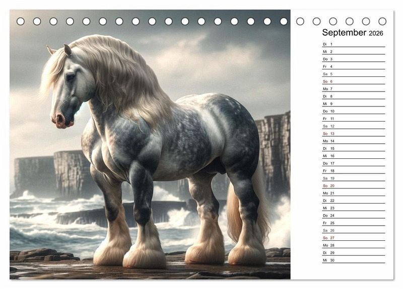403x289 pixels.
Task: Click the red So 27 entry
Action: (353, 238)
